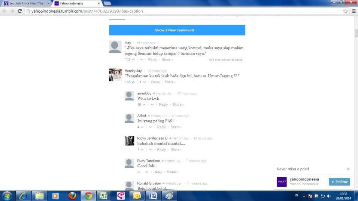Open the Chrome menu
The width and height of the screenshot is (358, 201).
coord(354,11)
